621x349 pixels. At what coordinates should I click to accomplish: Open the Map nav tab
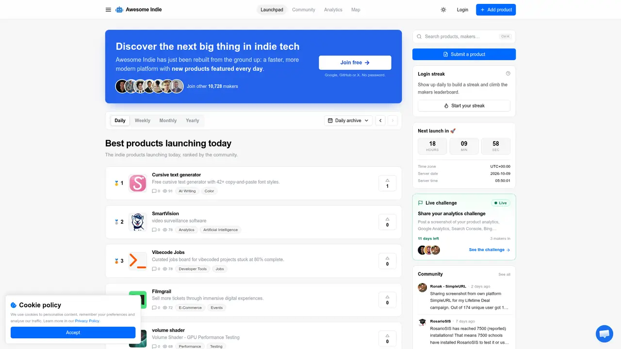pos(356,10)
